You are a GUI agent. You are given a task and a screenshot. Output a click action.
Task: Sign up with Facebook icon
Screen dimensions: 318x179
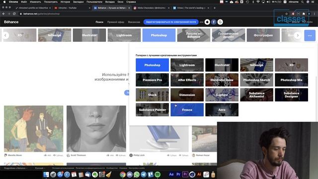214,22
